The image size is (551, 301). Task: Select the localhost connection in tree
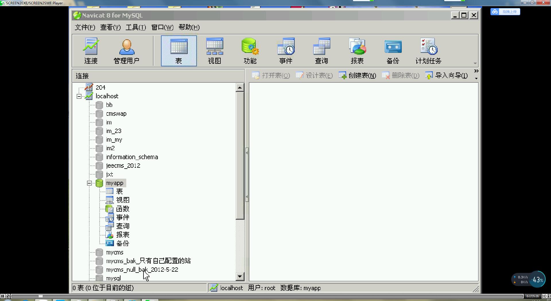(107, 96)
